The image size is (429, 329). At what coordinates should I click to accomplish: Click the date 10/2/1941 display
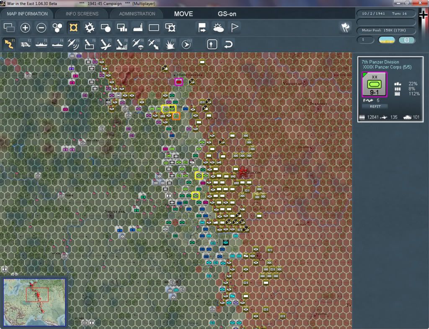373,13
